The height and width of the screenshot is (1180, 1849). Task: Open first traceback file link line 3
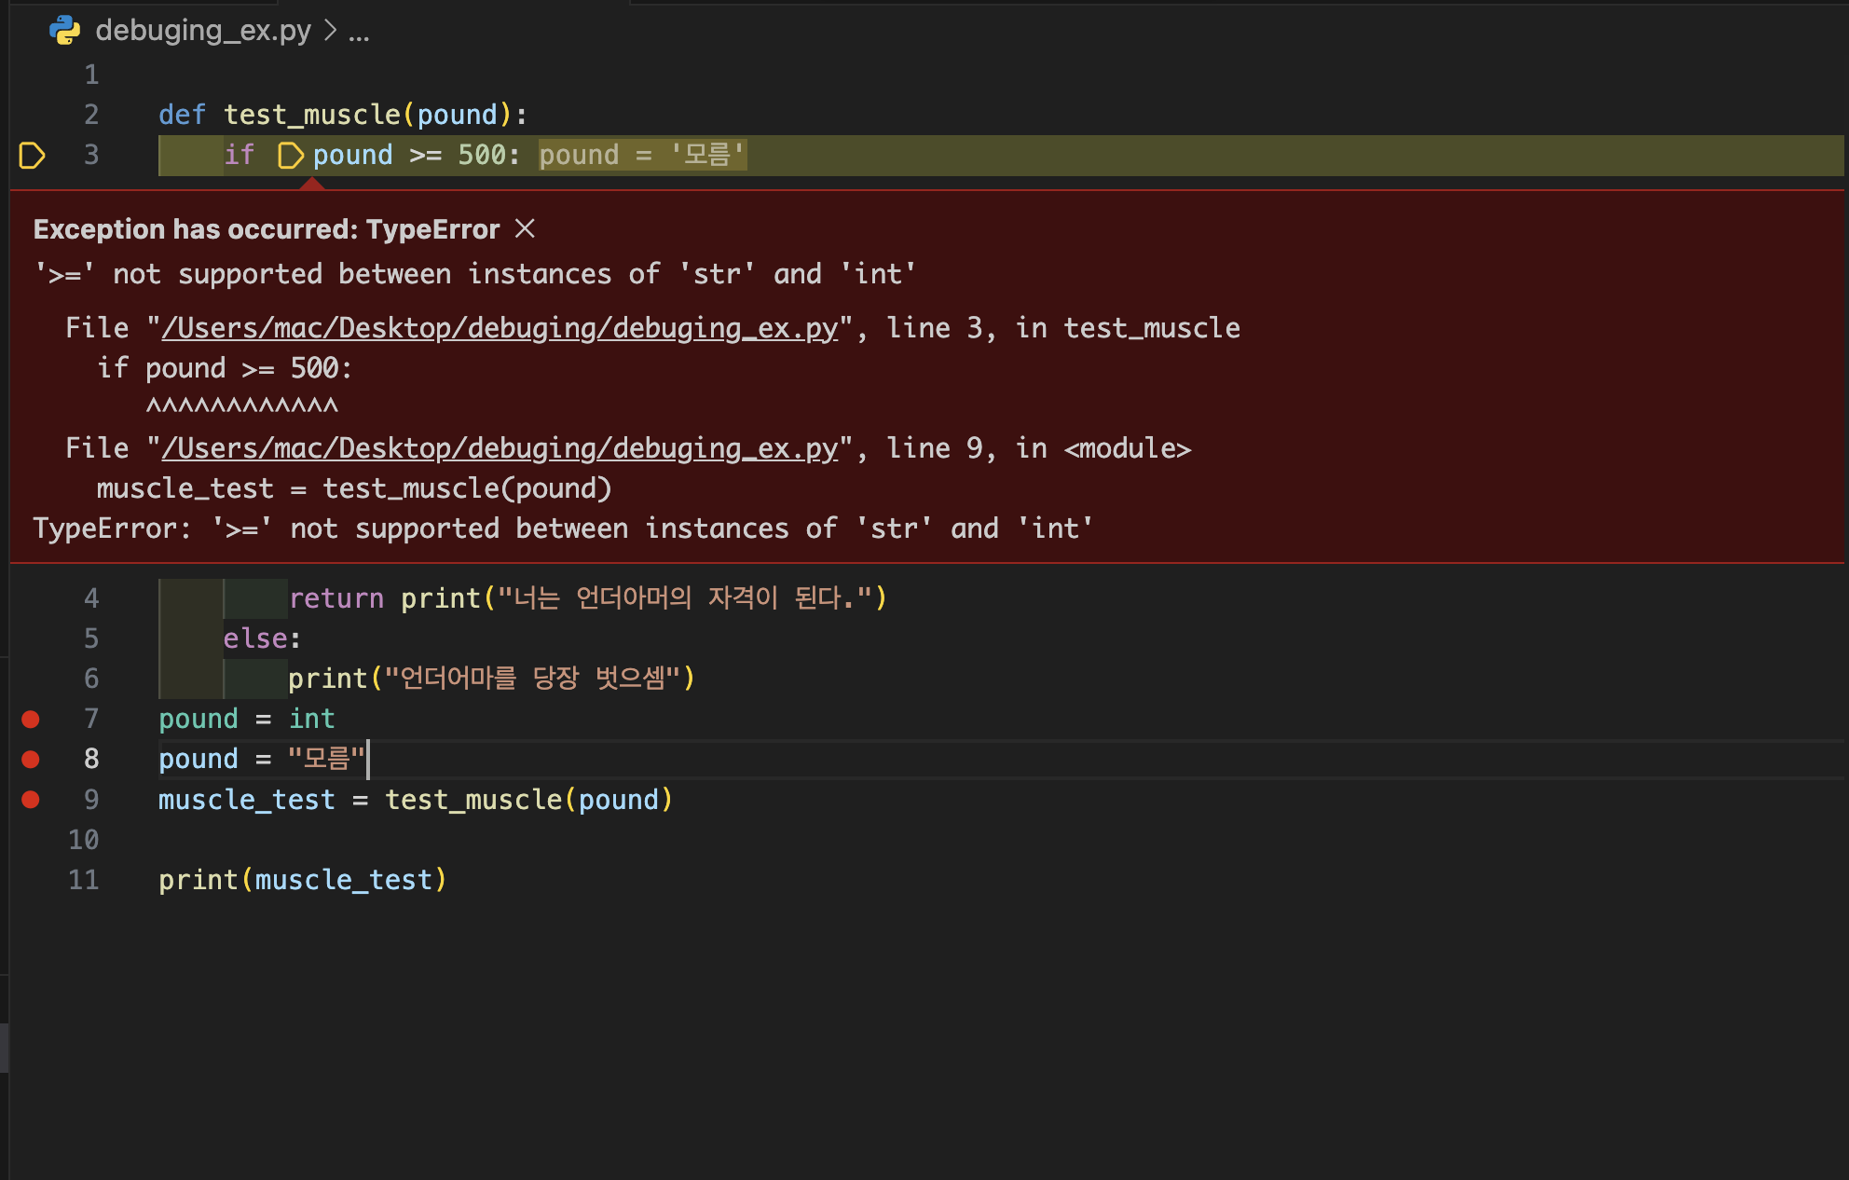pos(500,328)
